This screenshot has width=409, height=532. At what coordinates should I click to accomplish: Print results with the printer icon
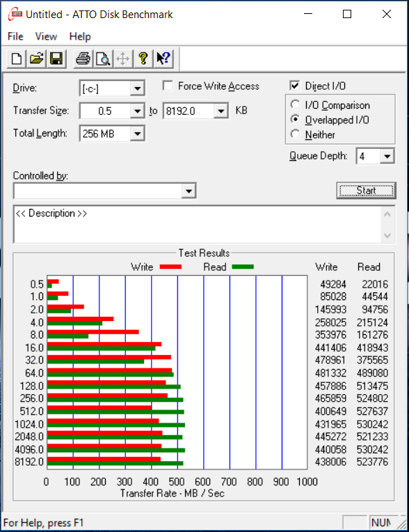pos(83,58)
